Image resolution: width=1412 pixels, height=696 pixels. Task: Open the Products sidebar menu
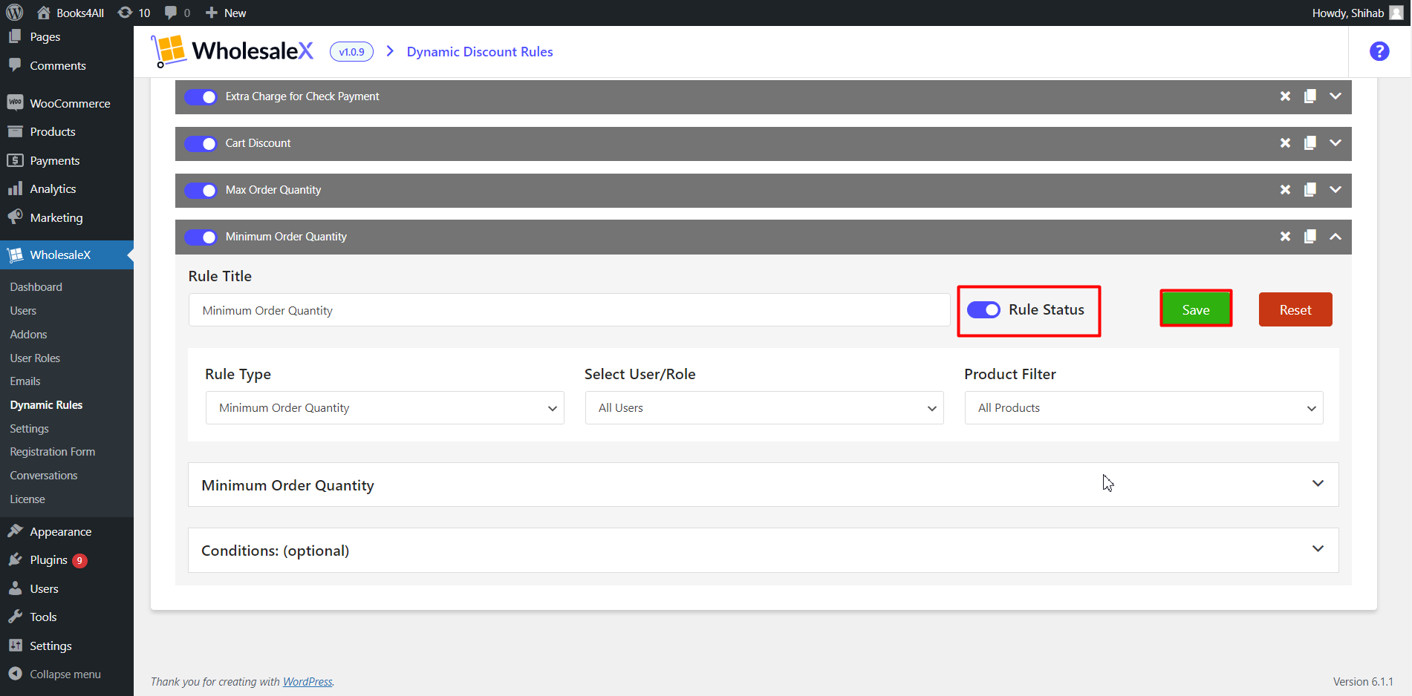point(67,131)
